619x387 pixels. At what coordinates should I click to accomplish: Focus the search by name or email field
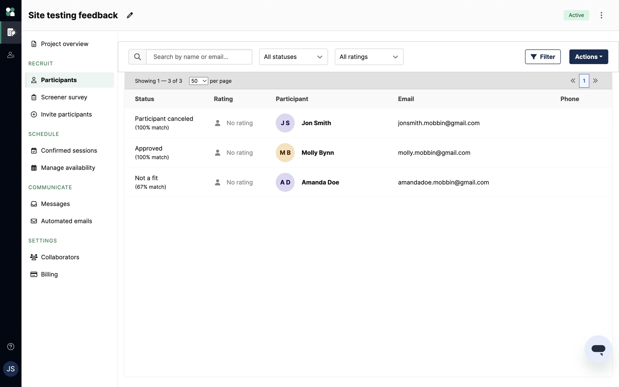click(199, 57)
